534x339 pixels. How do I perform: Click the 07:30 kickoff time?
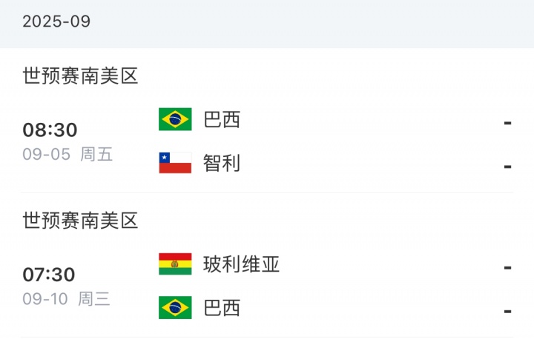point(49,275)
